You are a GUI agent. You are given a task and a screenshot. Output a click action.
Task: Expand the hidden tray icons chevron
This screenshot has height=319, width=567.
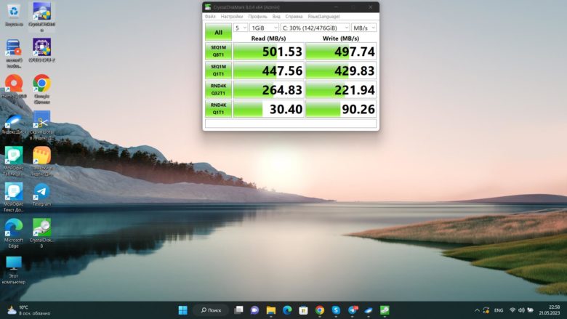tap(477, 310)
